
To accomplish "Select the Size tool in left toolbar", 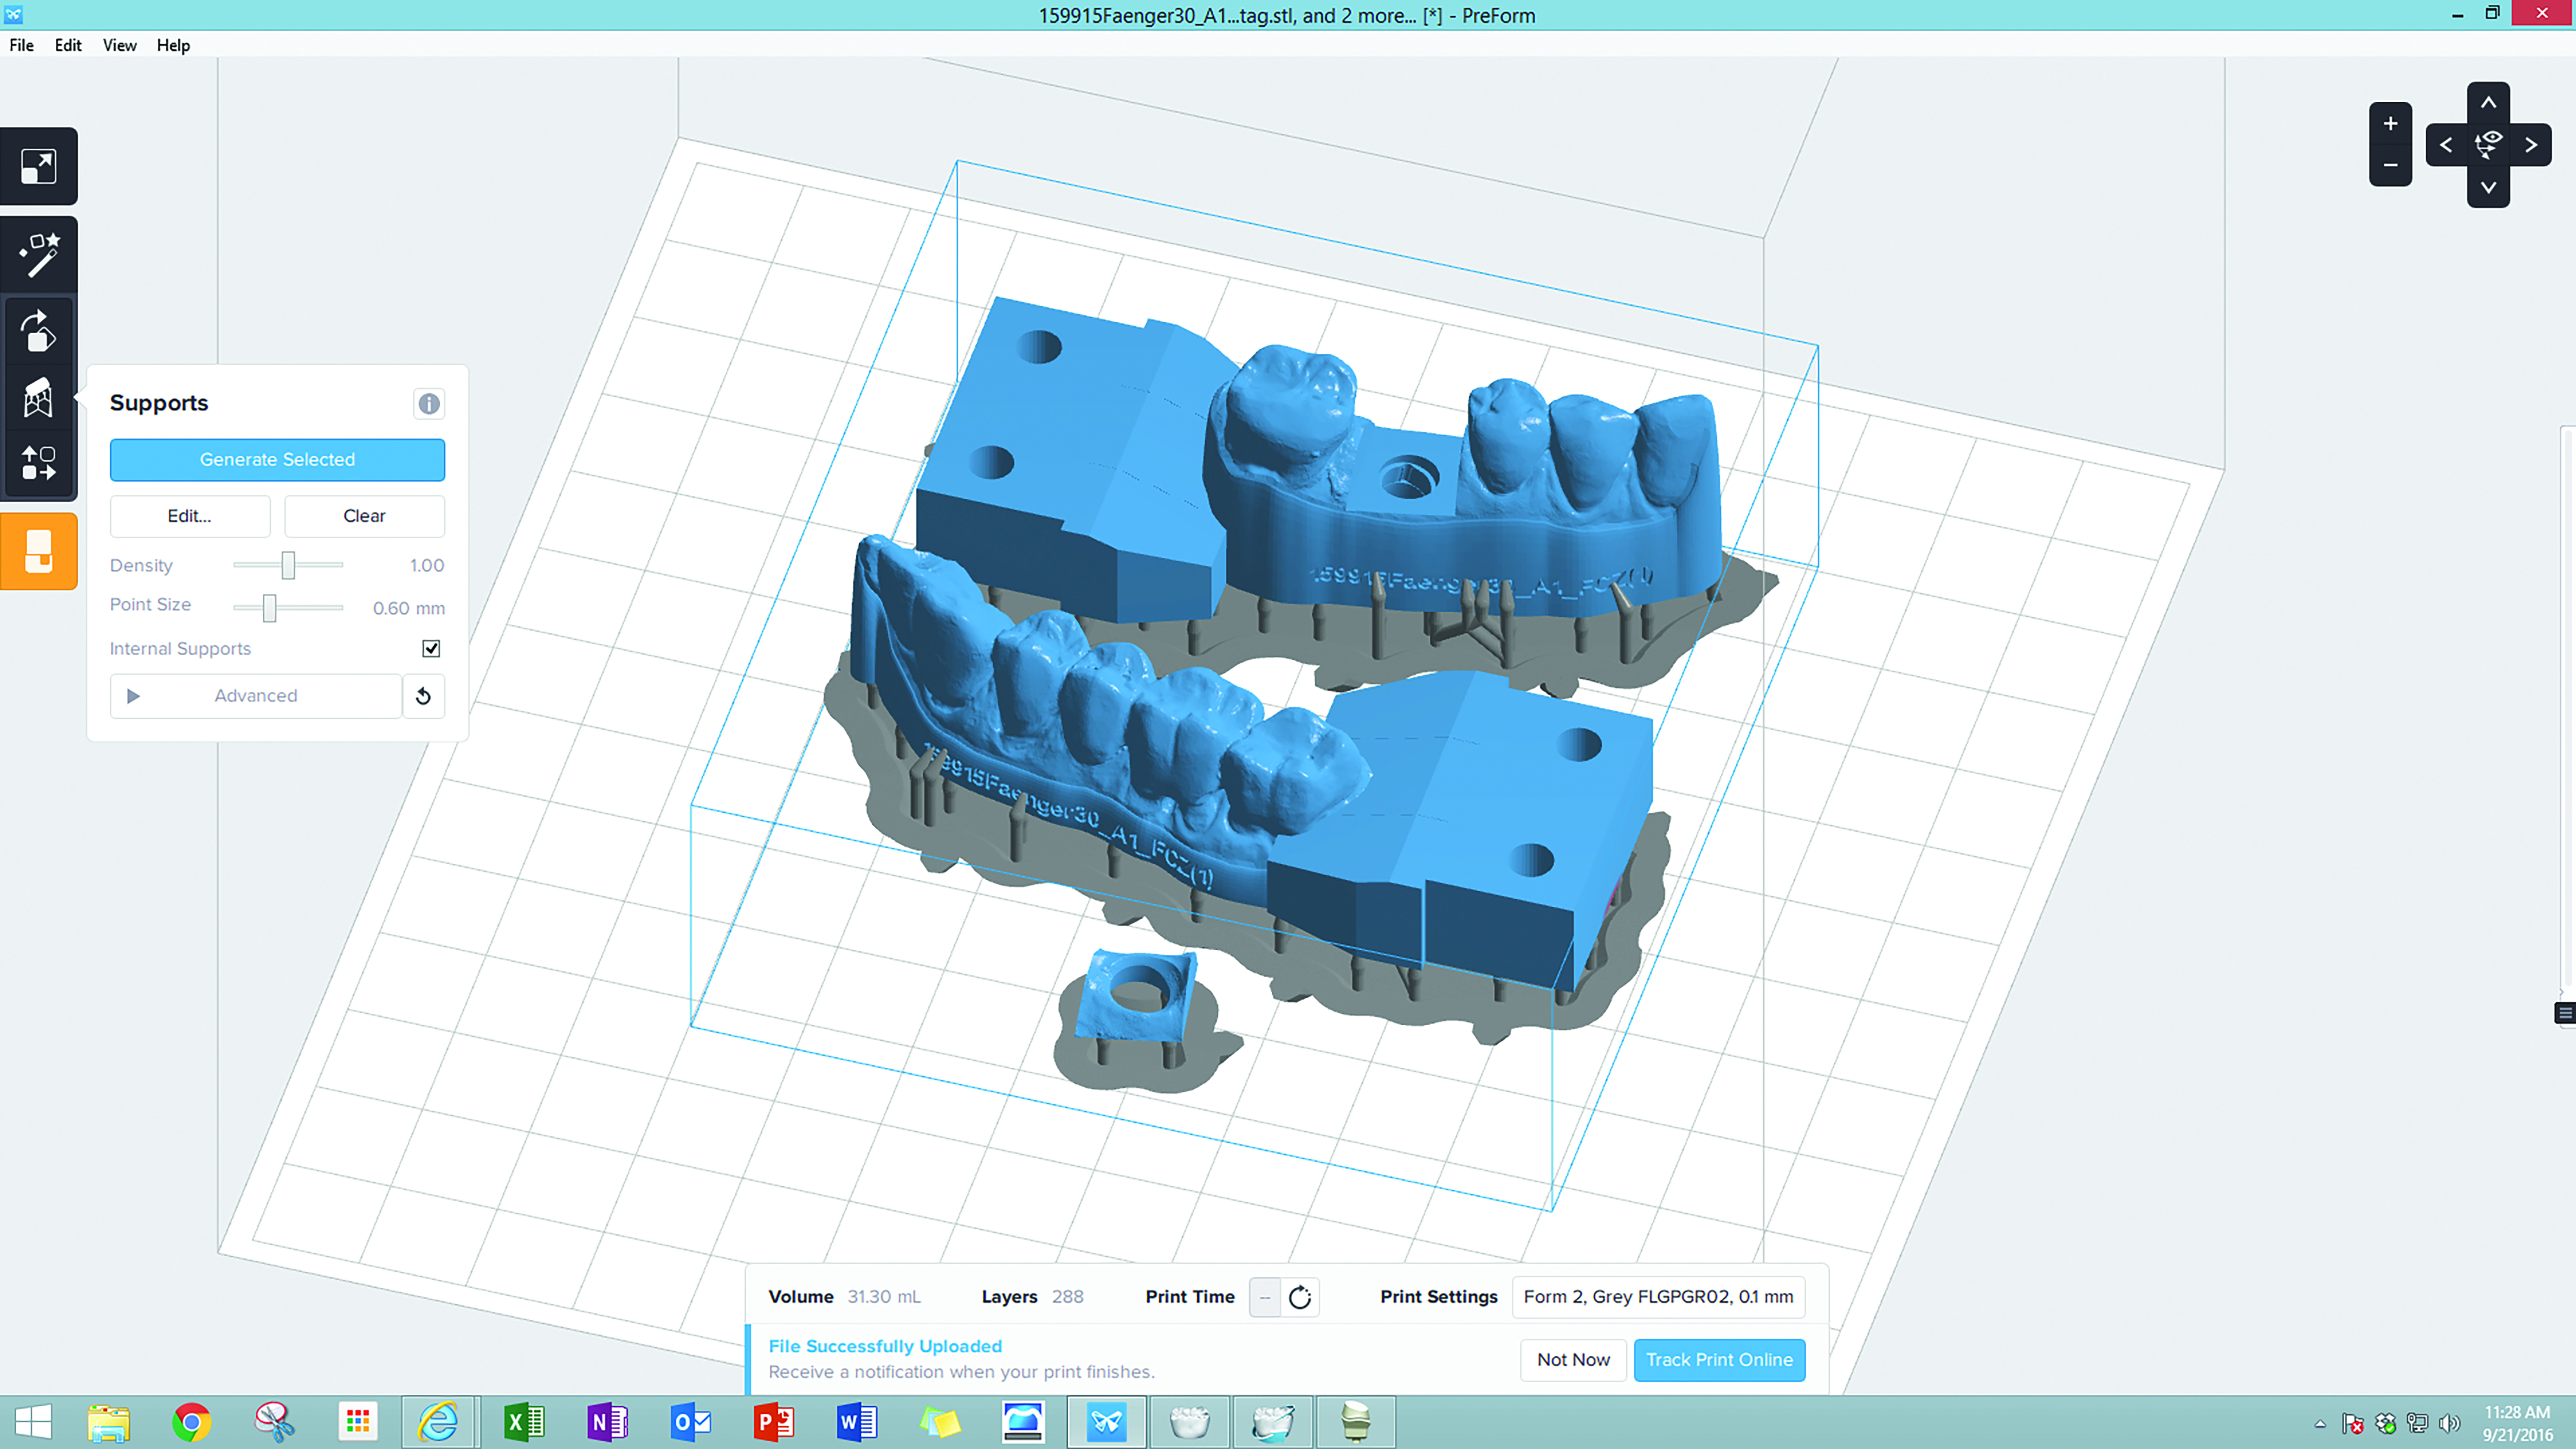I will point(38,166).
